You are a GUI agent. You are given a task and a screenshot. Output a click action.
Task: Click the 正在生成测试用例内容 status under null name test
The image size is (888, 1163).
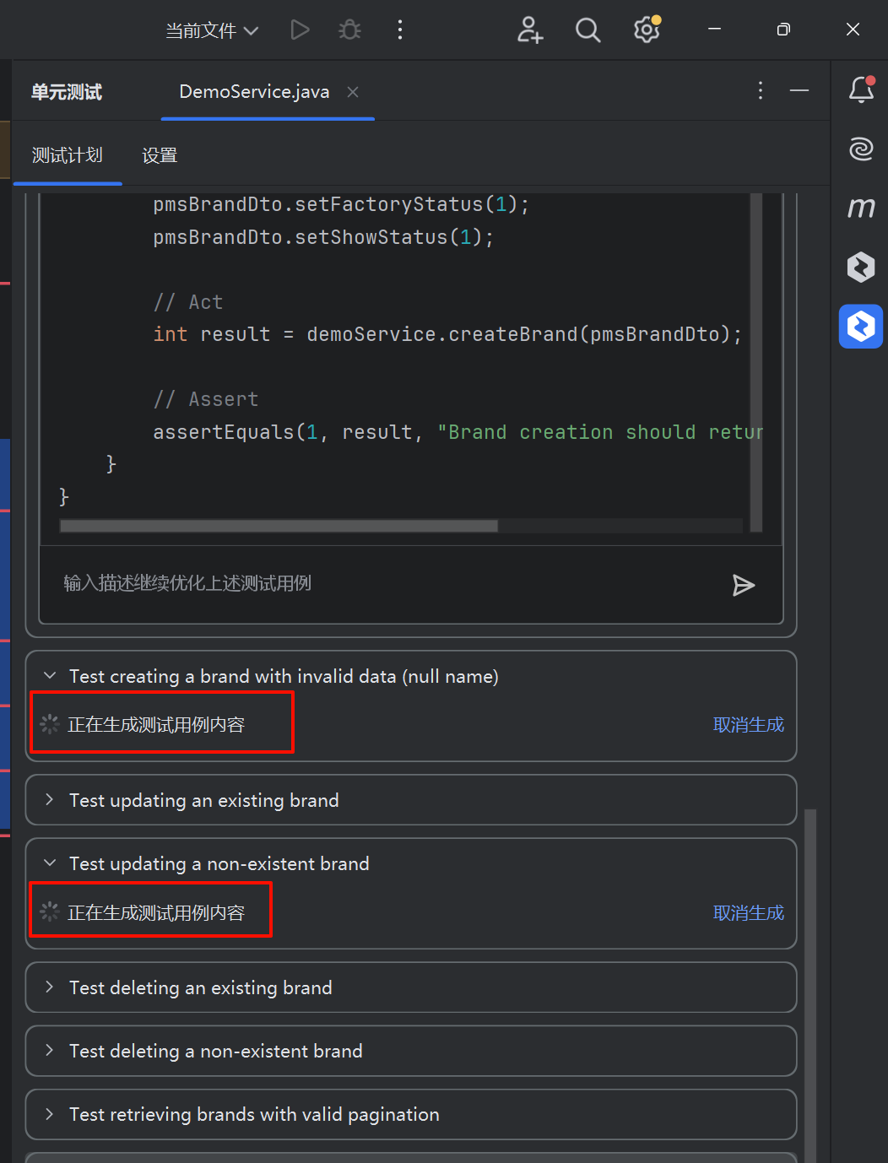coord(156,724)
